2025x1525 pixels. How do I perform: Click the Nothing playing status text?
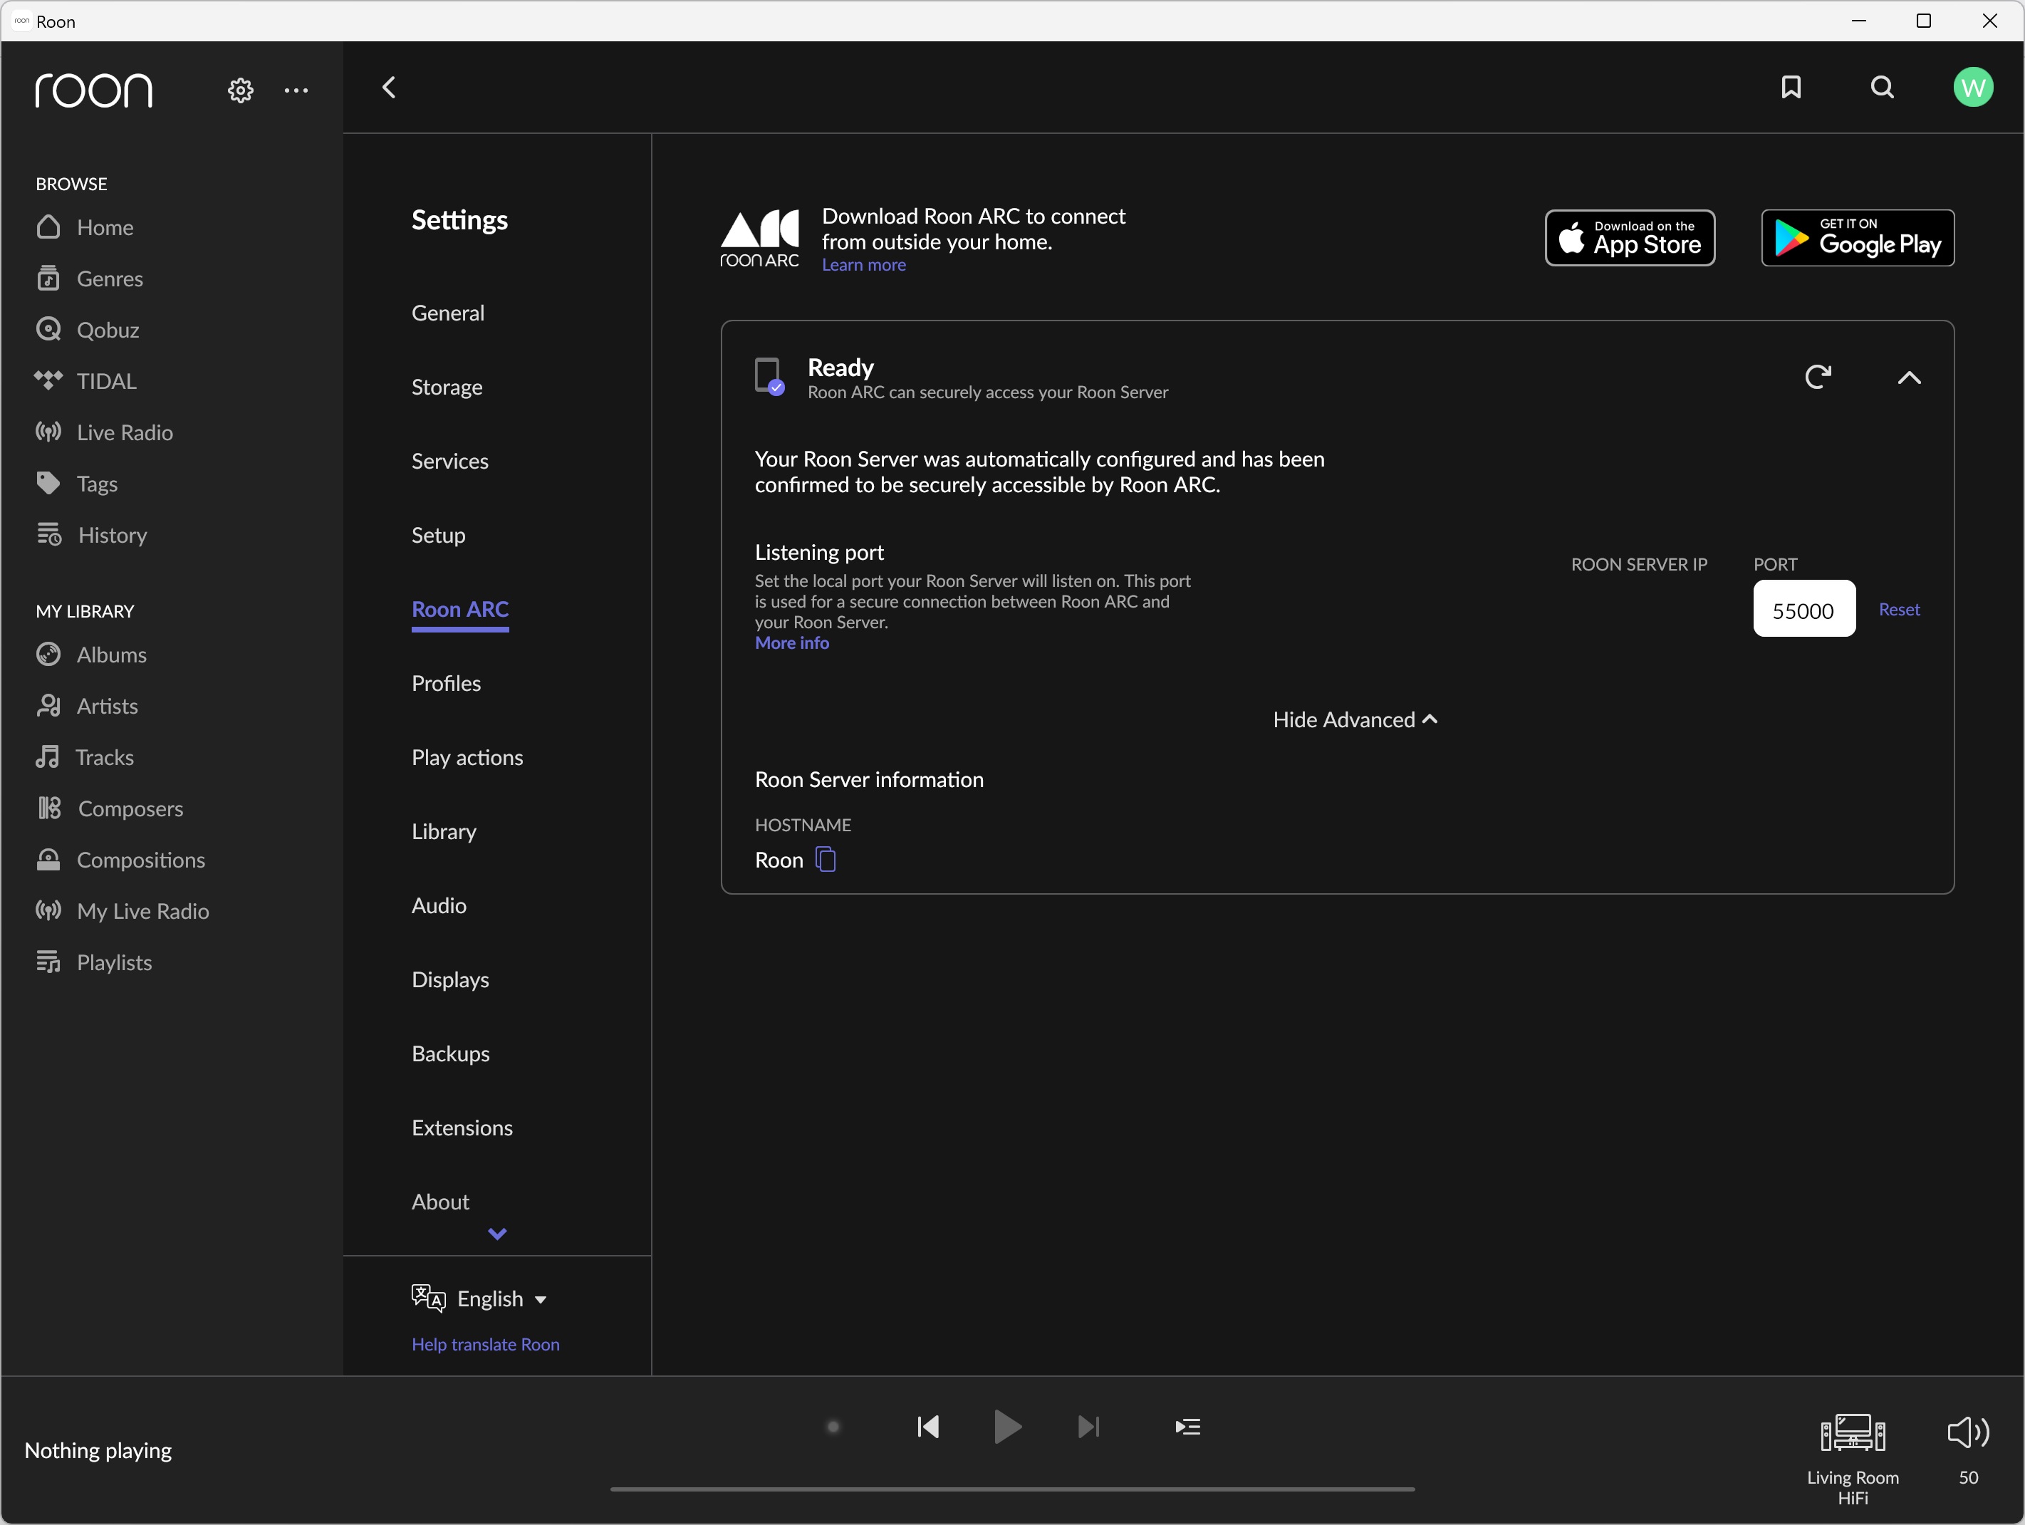click(98, 1451)
